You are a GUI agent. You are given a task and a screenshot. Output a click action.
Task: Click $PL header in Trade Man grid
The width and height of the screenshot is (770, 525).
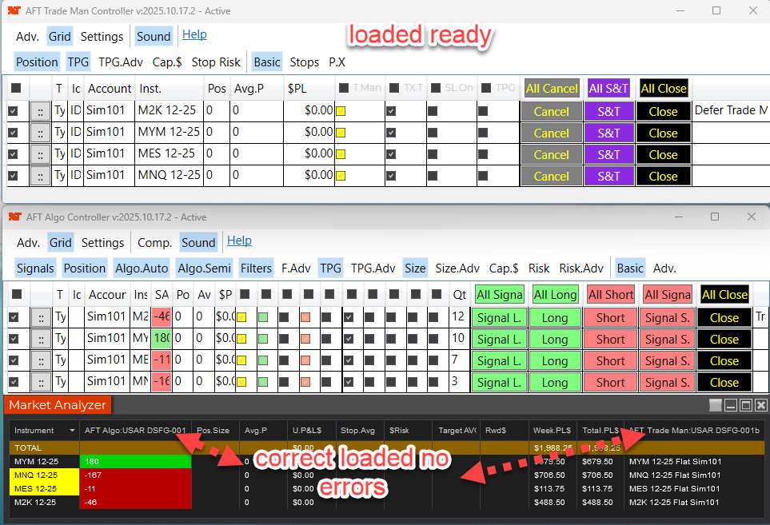pyautogui.click(x=297, y=89)
